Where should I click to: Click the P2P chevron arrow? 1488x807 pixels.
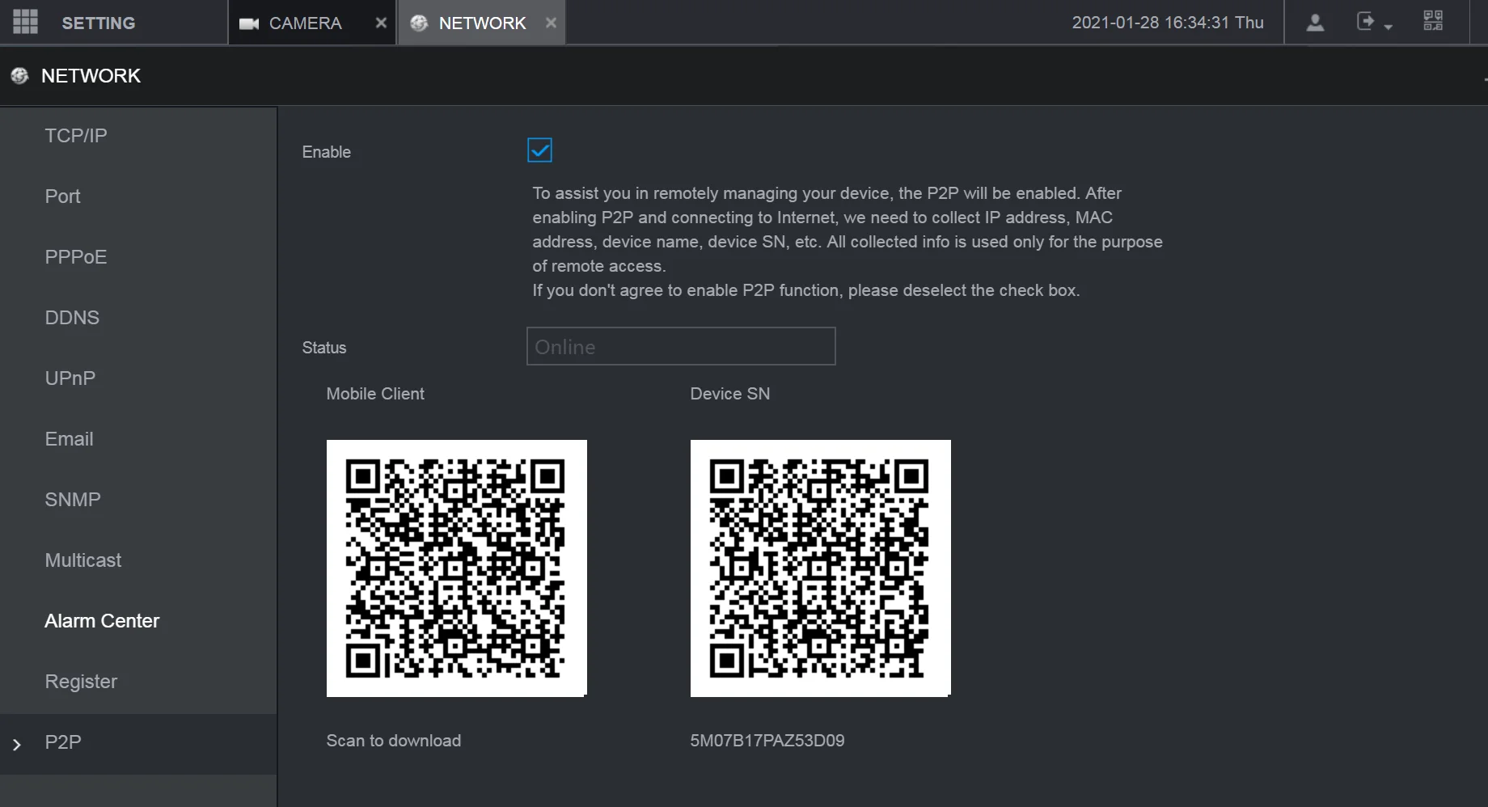pos(16,744)
